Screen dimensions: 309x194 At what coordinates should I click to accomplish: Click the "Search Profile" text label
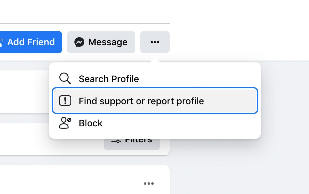(109, 79)
